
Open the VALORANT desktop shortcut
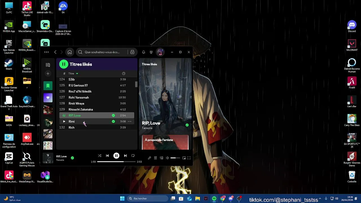point(352,45)
